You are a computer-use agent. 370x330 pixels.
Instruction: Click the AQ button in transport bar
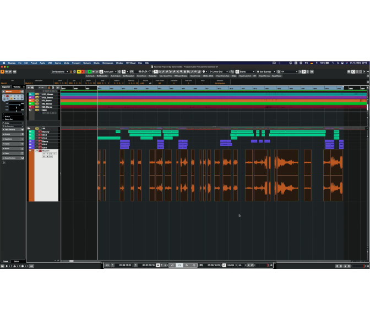click(x=107, y=266)
